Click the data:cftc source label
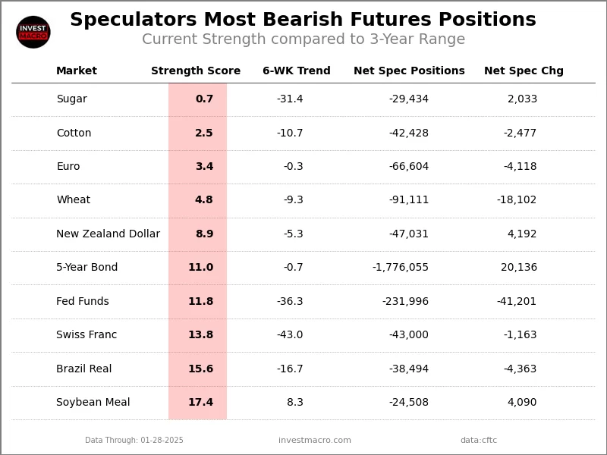Image resolution: width=607 pixels, height=455 pixels. (x=478, y=441)
